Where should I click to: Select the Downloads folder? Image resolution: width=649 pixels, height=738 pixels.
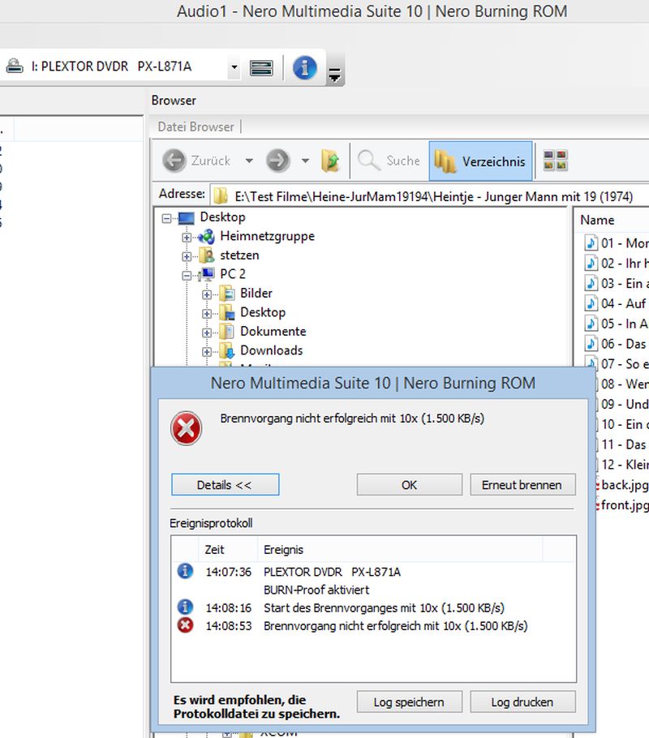[271, 350]
